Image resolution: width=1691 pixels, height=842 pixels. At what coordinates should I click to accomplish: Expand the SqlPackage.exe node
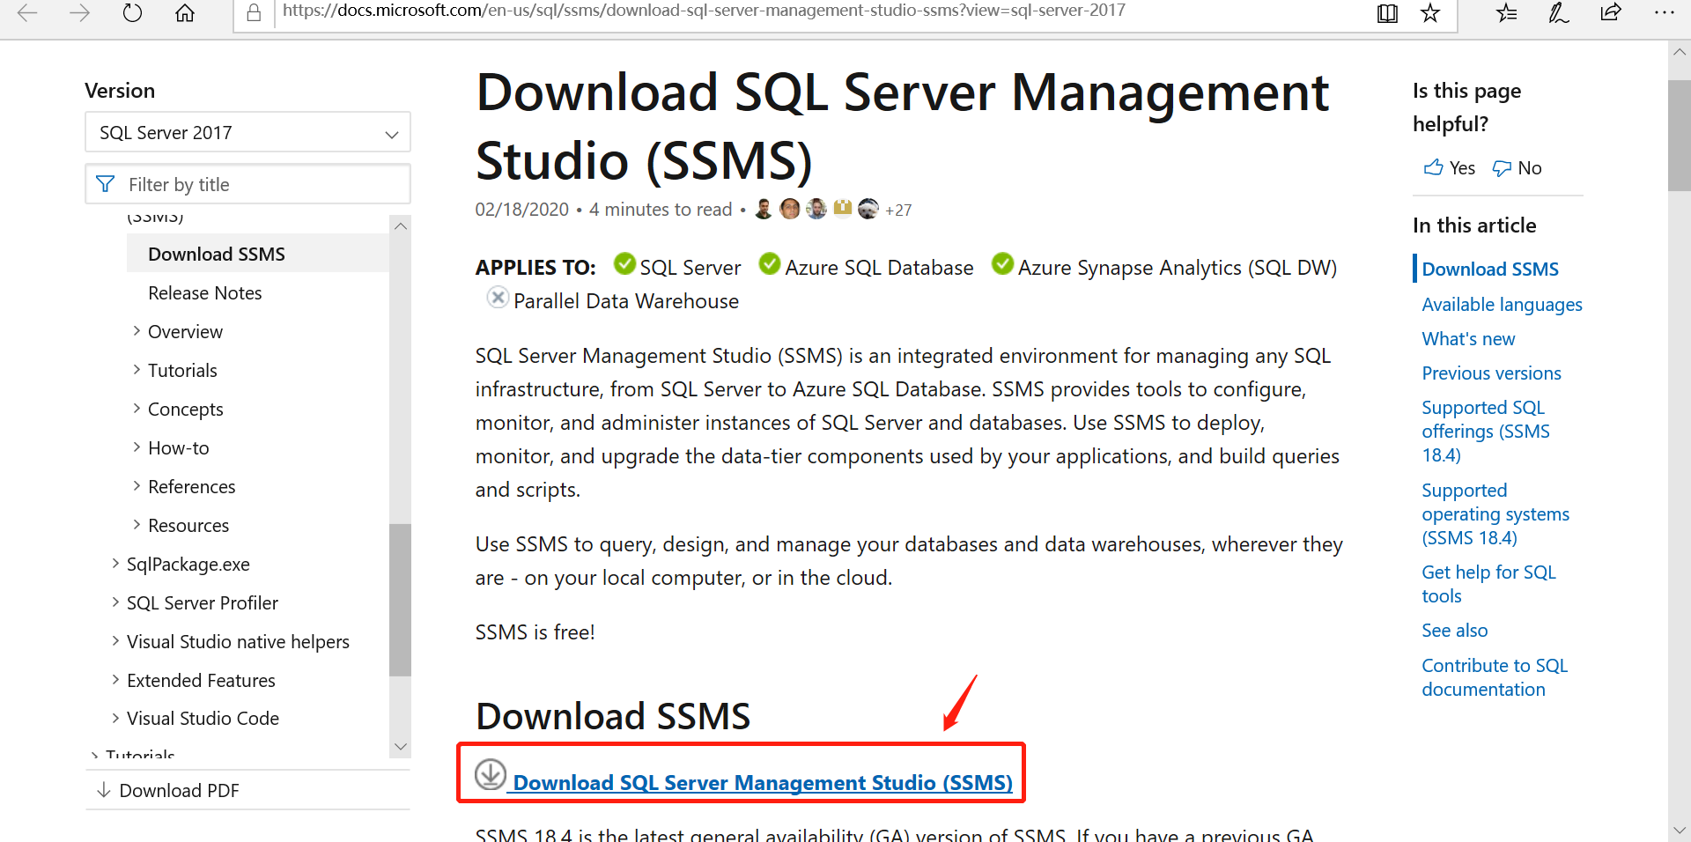click(115, 564)
